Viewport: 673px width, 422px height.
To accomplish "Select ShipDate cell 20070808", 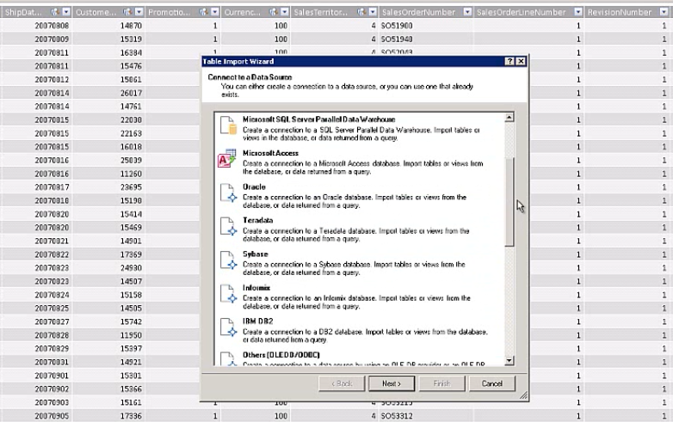I will (x=36, y=26).
